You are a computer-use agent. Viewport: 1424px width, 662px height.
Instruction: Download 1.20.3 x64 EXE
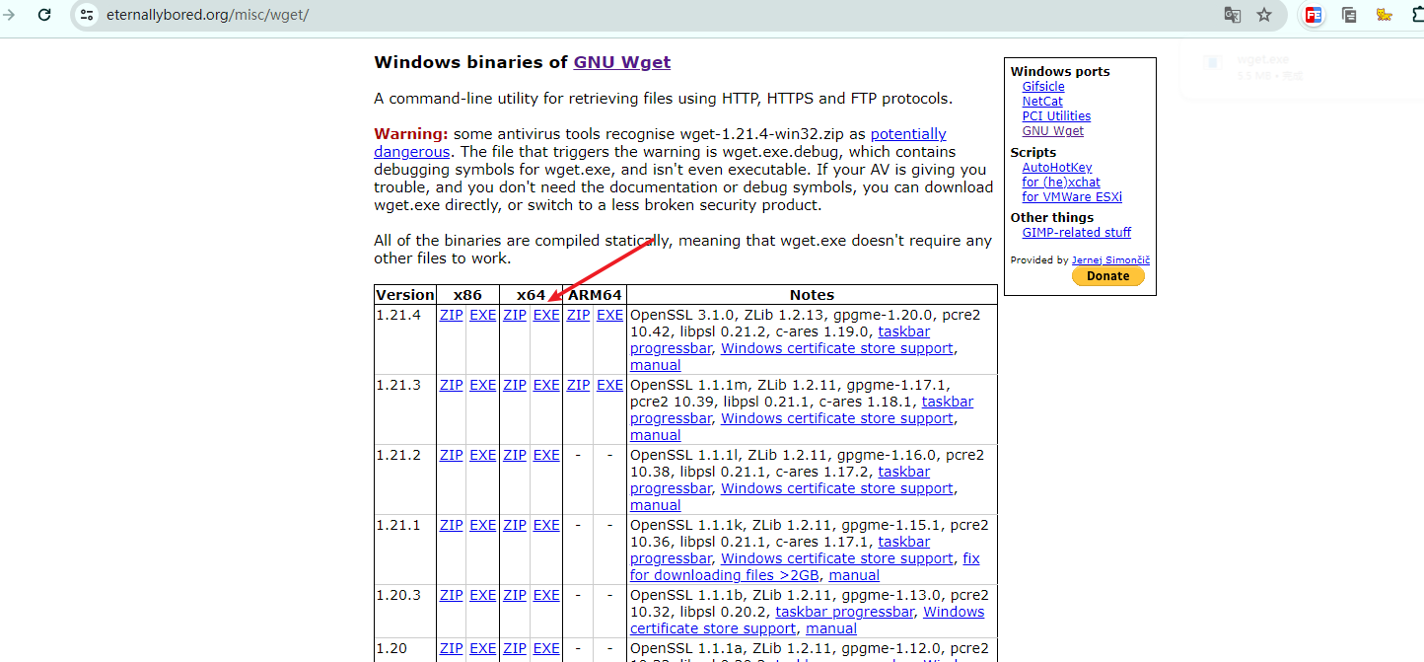pos(546,595)
